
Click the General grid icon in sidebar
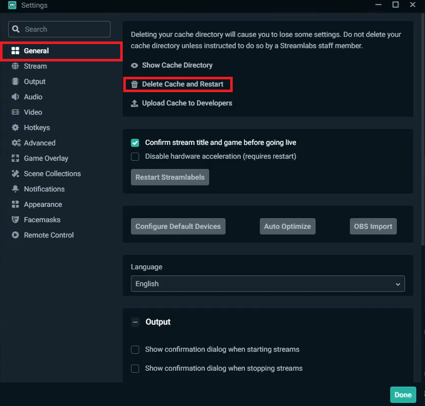click(x=15, y=51)
